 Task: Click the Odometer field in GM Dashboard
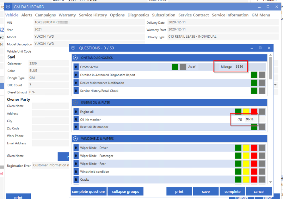(49, 64)
